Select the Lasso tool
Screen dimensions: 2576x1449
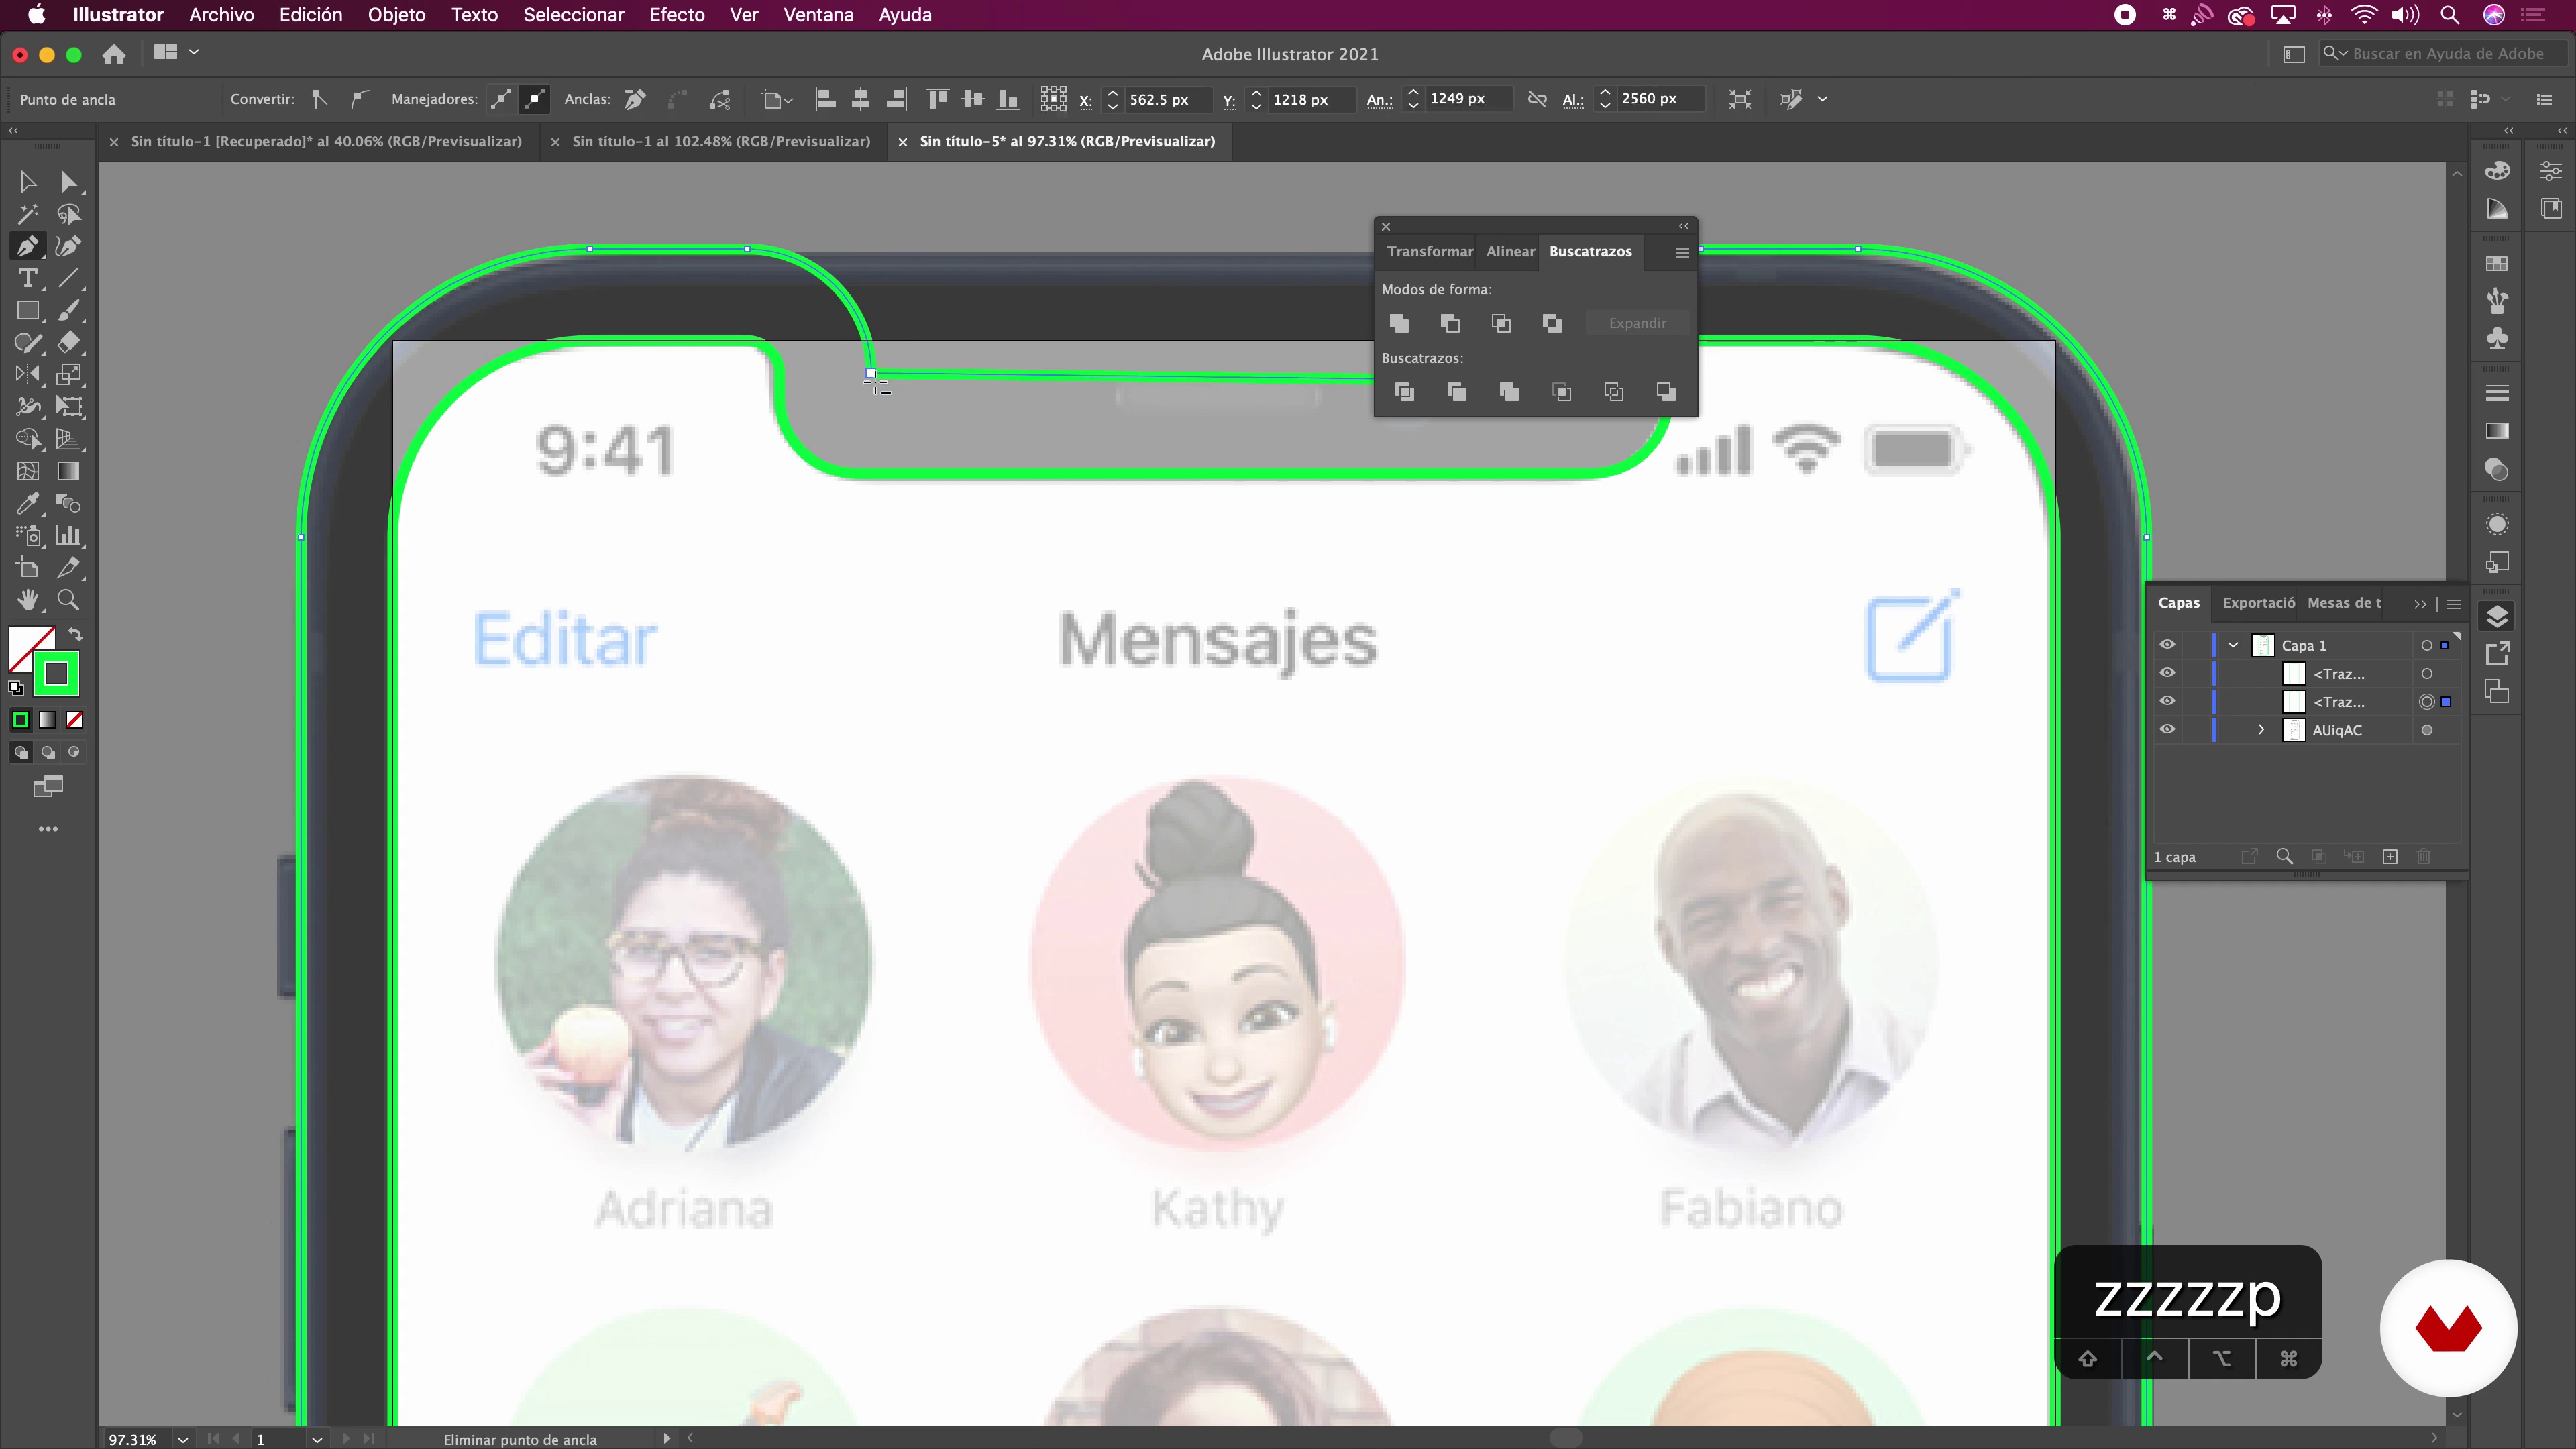coord(68,214)
